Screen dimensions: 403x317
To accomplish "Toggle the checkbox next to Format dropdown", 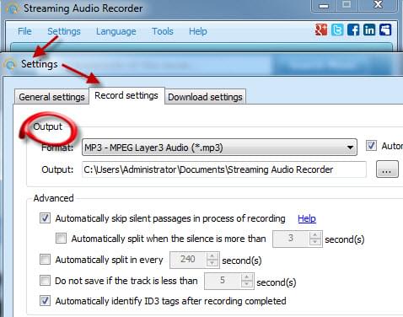I will (371, 146).
